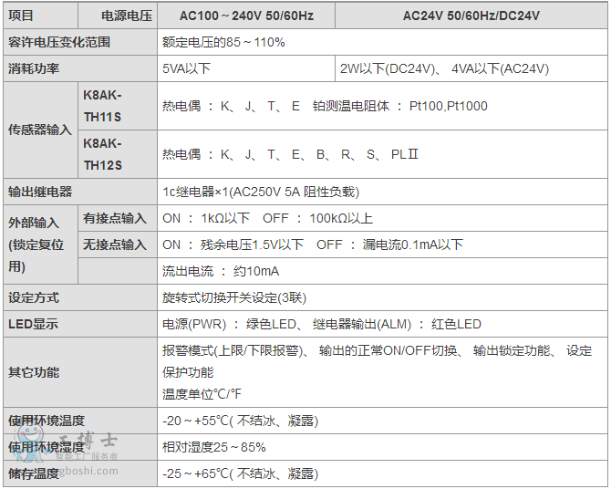Click the 相对湿度25~85% value cell
The width and height of the screenshot is (611, 489).
pos(214,447)
